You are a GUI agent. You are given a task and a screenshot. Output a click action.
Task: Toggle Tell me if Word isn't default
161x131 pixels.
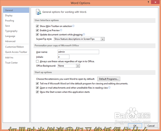[x=37, y=83]
